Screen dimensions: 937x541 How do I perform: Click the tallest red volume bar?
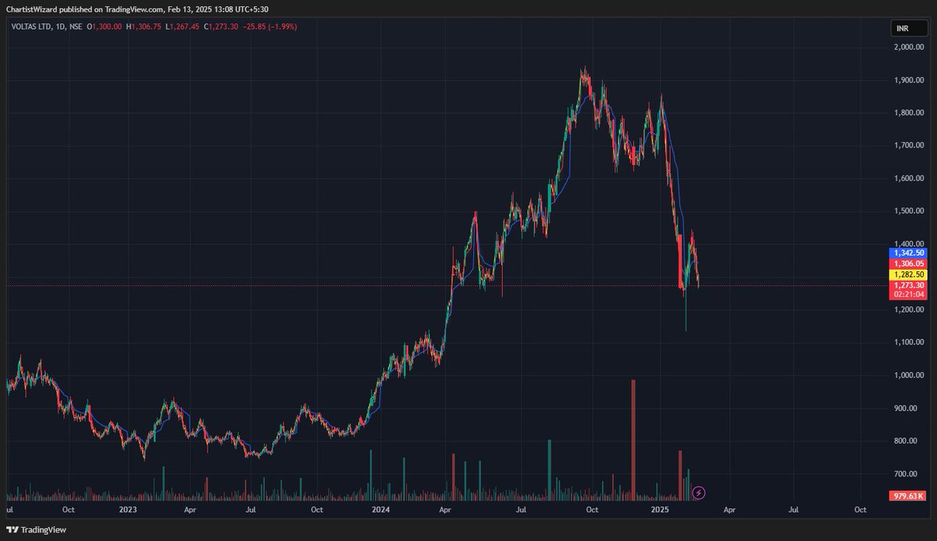pyautogui.click(x=633, y=440)
